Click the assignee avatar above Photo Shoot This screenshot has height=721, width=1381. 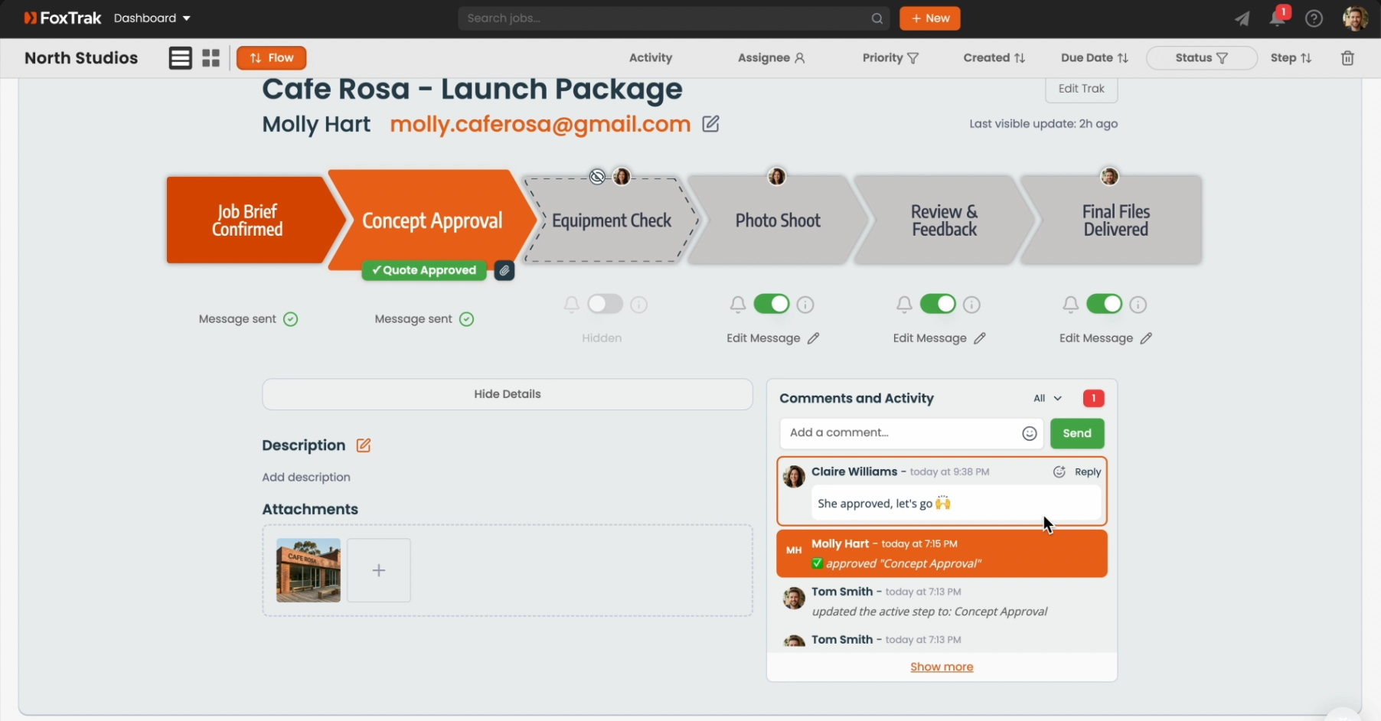pyautogui.click(x=777, y=177)
